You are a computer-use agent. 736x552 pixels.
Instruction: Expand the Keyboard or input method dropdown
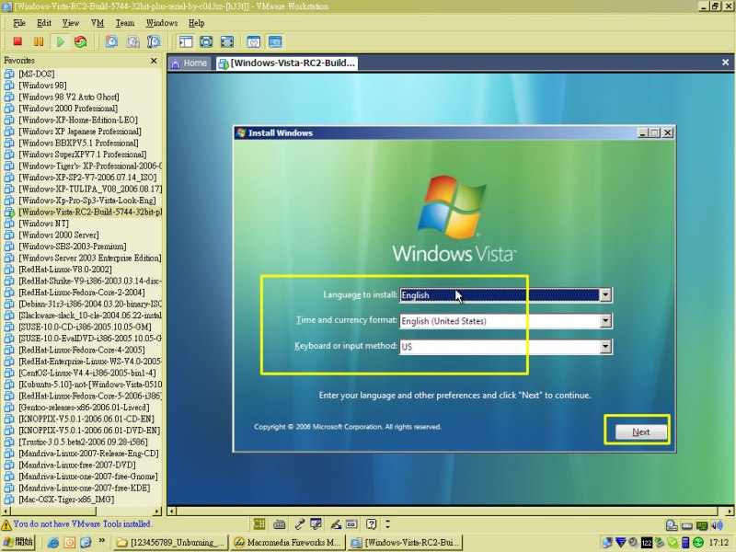click(605, 347)
